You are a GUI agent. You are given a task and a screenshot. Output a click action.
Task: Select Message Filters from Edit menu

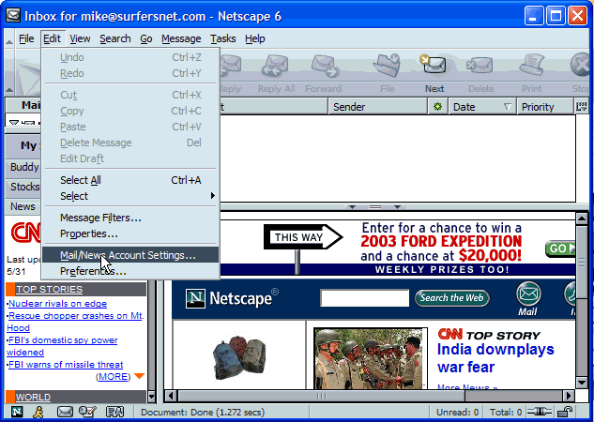[100, 218]
